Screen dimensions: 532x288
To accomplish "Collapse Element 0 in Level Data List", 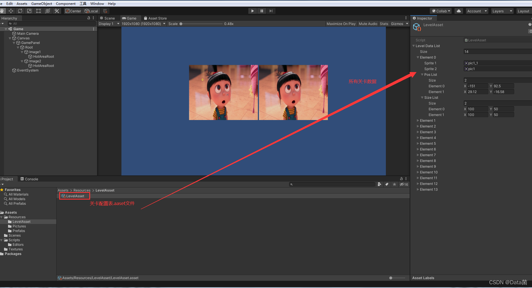I will point(418,57).
